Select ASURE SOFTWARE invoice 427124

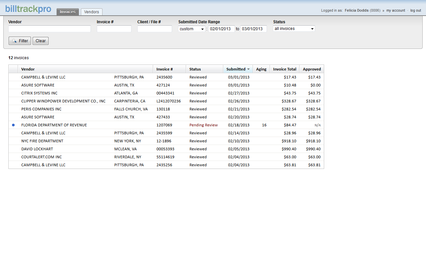[x=166, y=85]
